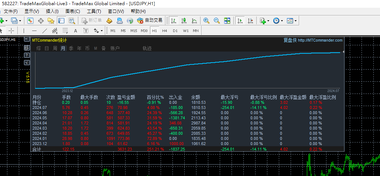380x176 pixels.
Task: Draw a Fibonacci retracement
Action: pos(65,31)
